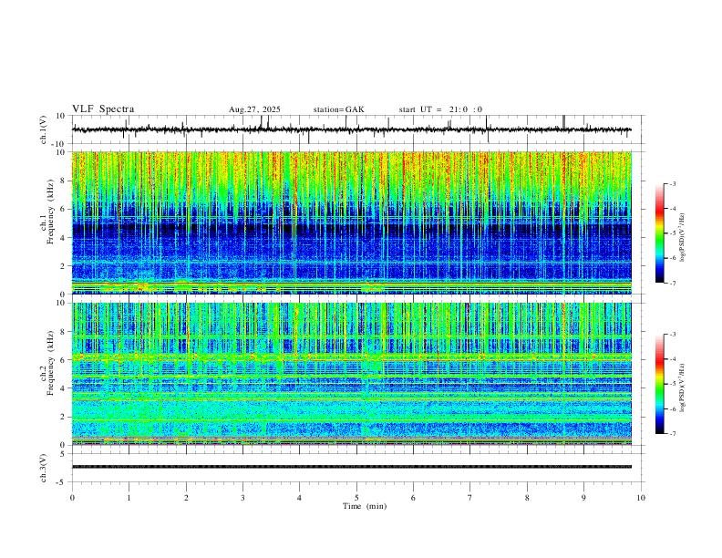Viewport: 722px width, 558px height.
Task: Click the "2" kHz tick on the ch.2 frequency axis
Action: tap(63, 417)
